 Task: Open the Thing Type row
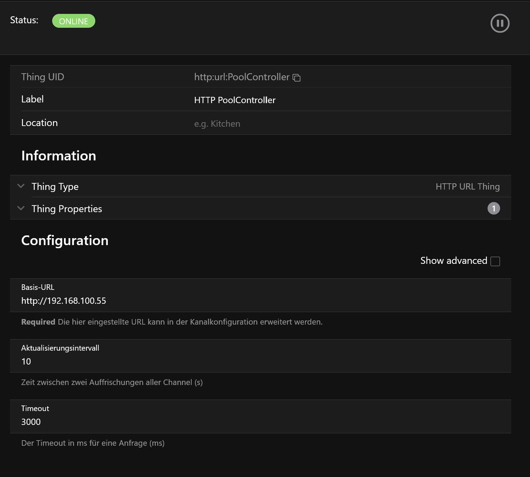pyautogui.click(x=260, y=186)
